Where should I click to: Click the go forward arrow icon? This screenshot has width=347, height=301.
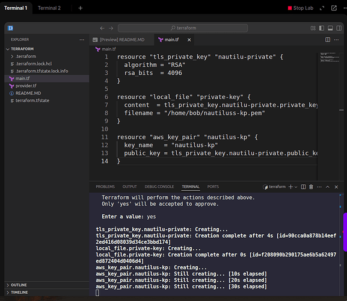[x=111, y=28]
